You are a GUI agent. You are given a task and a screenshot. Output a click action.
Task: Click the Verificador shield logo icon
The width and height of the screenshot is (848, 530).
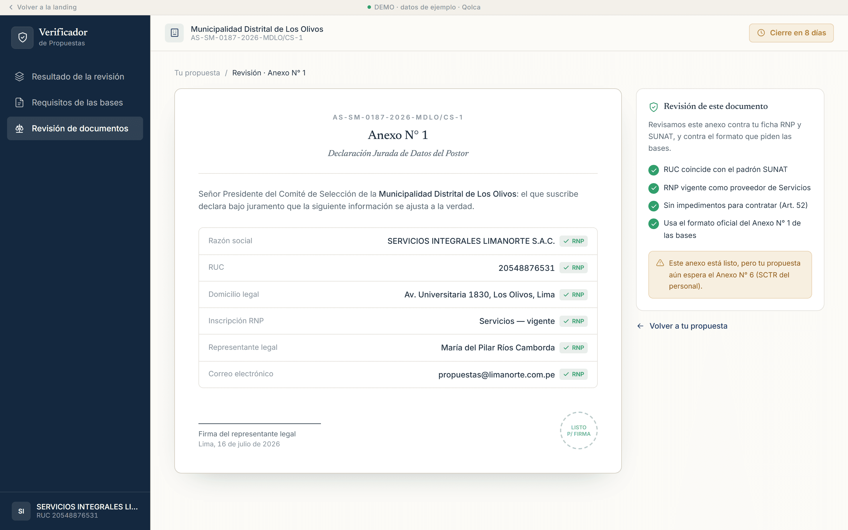point(22,37)
